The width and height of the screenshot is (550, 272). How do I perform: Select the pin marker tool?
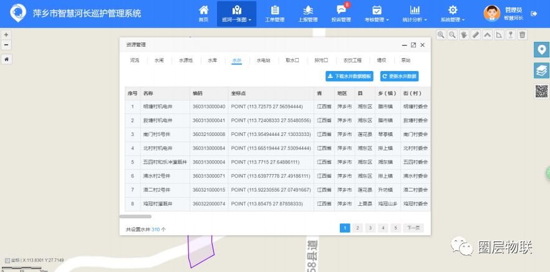coord(511,35)
